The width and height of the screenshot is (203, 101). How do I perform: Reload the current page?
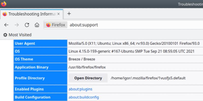27,25
